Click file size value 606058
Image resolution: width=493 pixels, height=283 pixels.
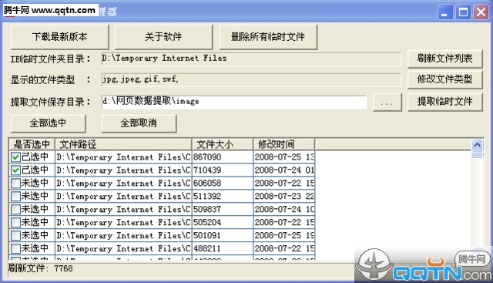pyautogui.click(x=207, y=184)
